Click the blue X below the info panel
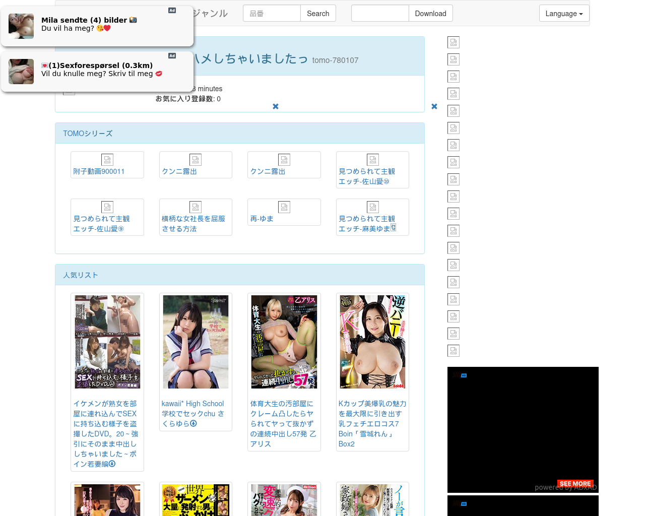This screenshot has width=645, height=516. (x=276, y=106)
